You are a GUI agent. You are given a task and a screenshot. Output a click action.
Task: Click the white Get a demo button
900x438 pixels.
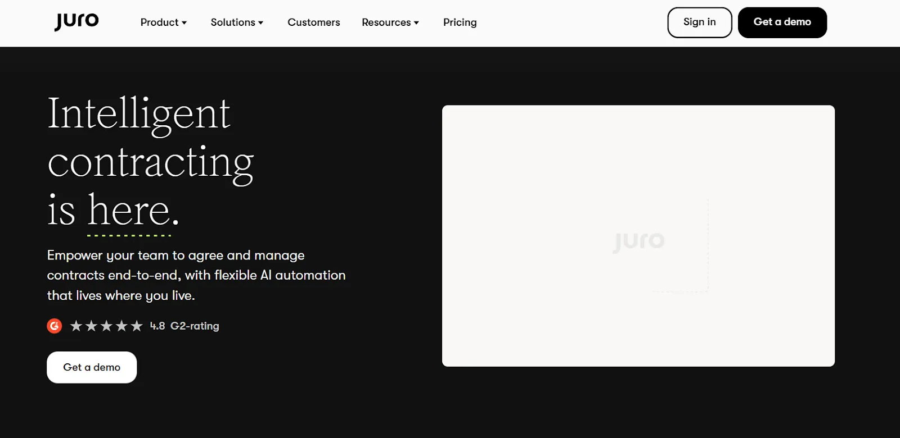pos(92,367)
